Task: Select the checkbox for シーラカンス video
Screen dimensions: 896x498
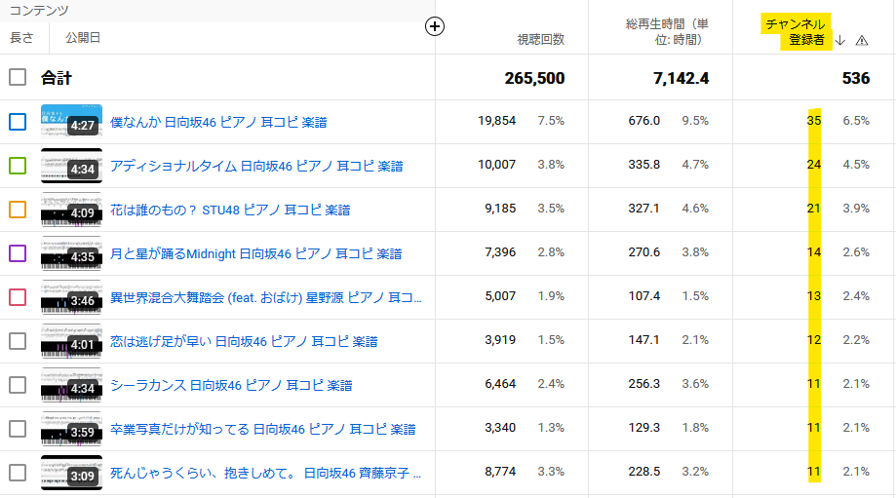Action: click(x=18, y=385)
